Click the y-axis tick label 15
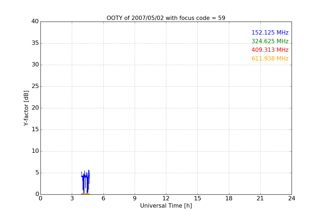This screenshot has height=216, width=324. (35, 130)
